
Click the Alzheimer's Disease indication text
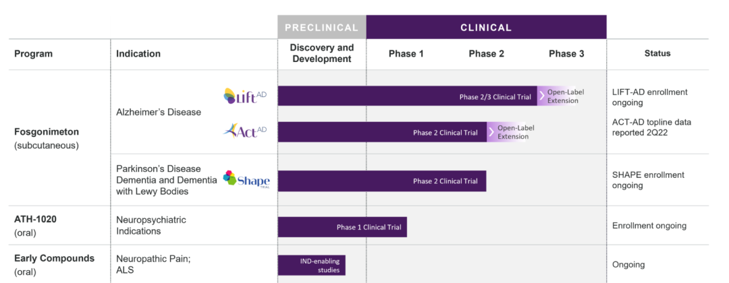(x=159, y=112)
